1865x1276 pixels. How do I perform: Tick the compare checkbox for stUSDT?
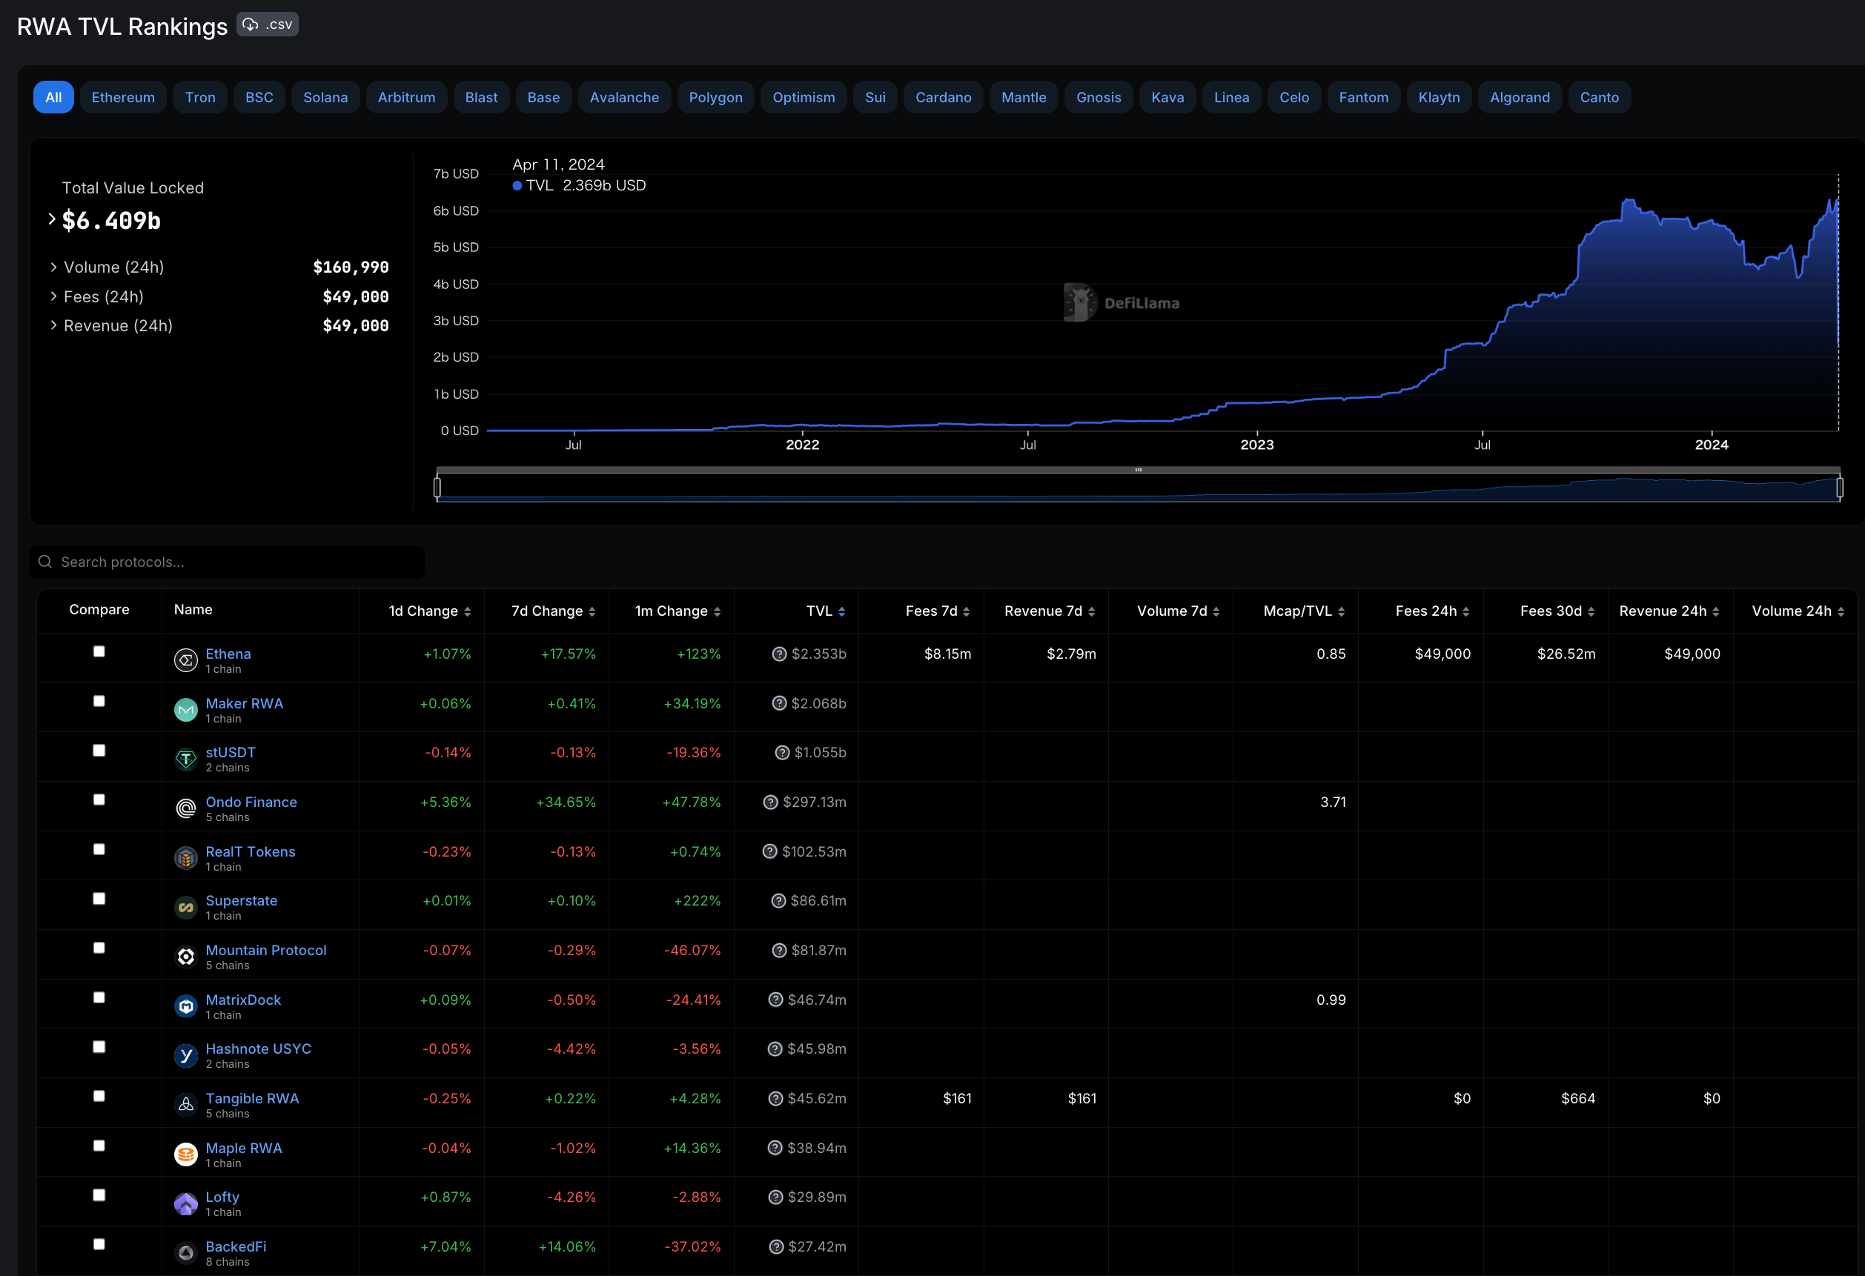coord(99,751)
